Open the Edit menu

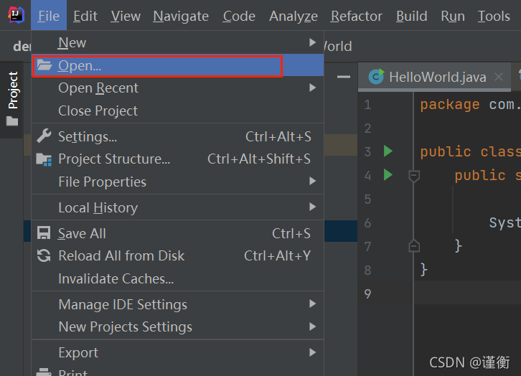(85, 16)
